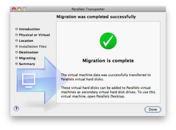Click the 'Migration is complete' heading
Screen dimensions: 176x130
[108, 61]
